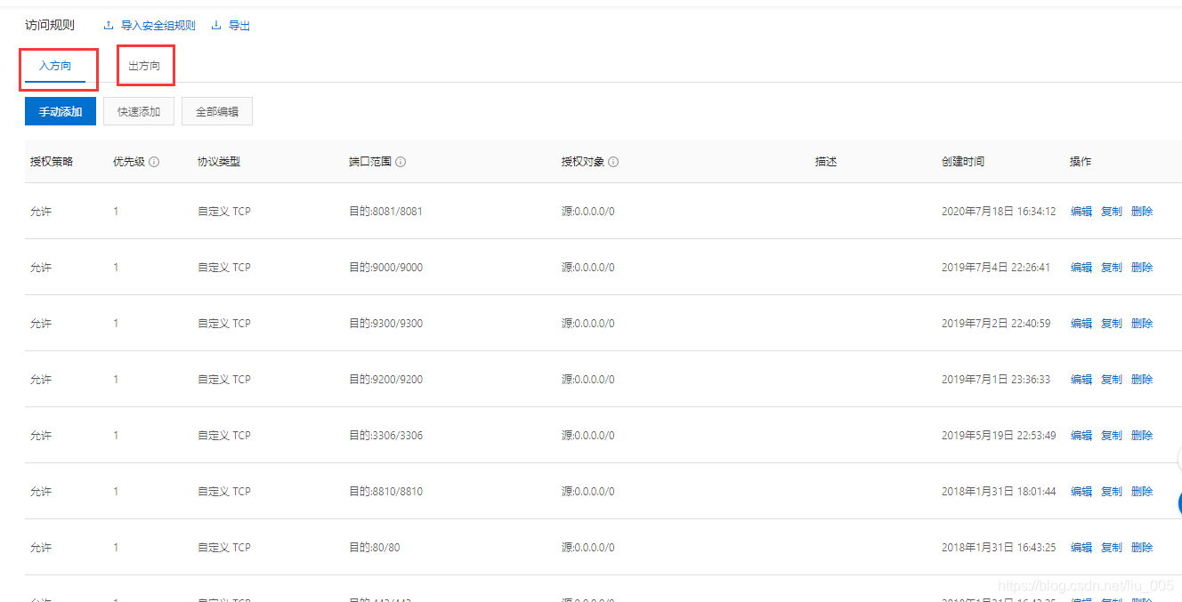This screenshot has height=602, width=1182.
Task: Click the 协议类型 column header
Action: click(219, 162)
